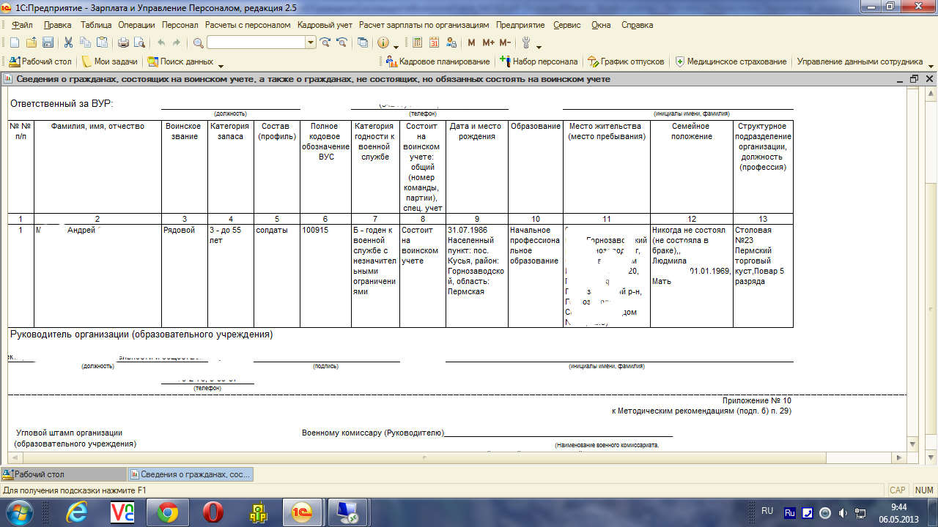The height and width of the screenshot is (527, 938).
Task: Click the Find next icon
Action: point(325,42)
